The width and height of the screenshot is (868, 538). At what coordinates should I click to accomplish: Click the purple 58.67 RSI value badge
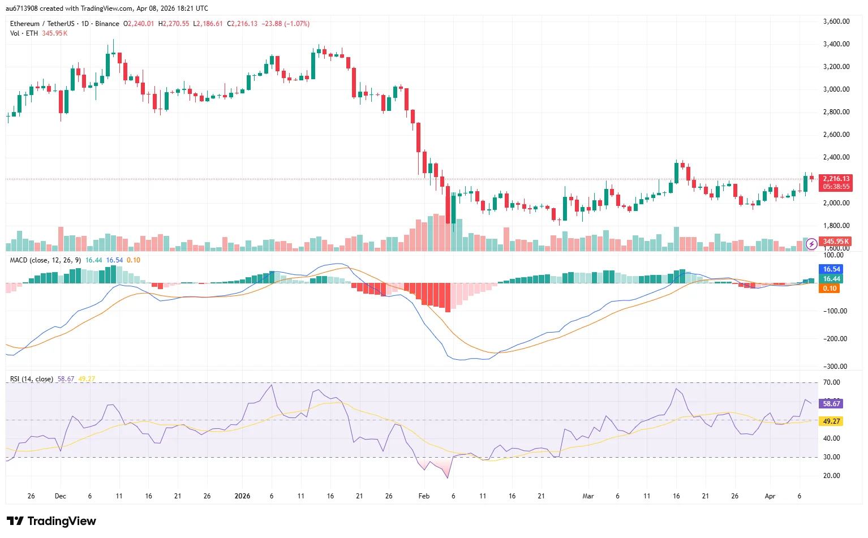(x=831, y=404)
